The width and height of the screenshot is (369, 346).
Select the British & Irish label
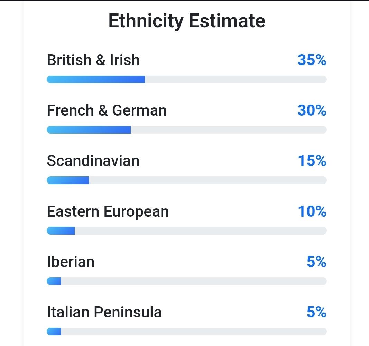[x=93, y=60]
